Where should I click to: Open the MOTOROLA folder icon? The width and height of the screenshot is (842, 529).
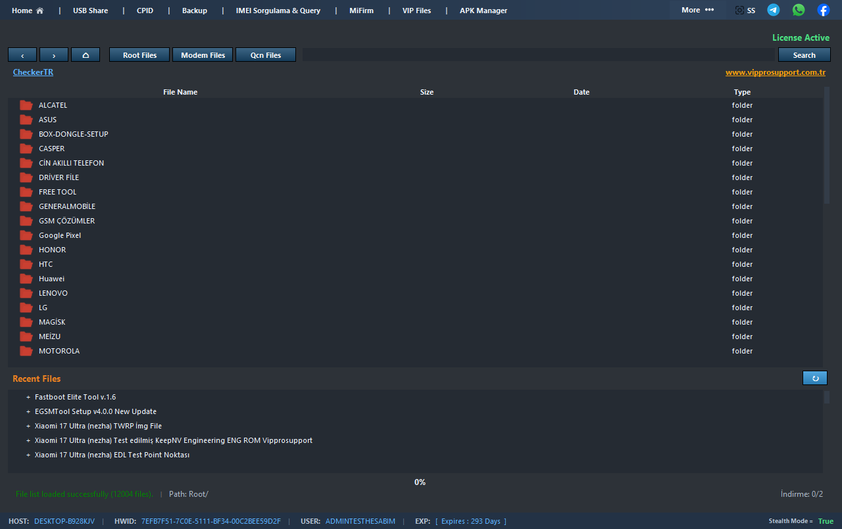pyautogui.click(x=26, y=351)
